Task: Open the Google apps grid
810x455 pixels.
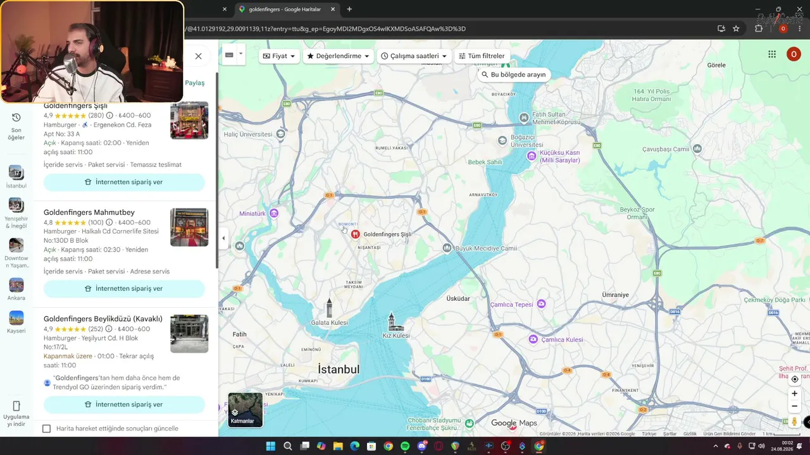Action: 772,54
